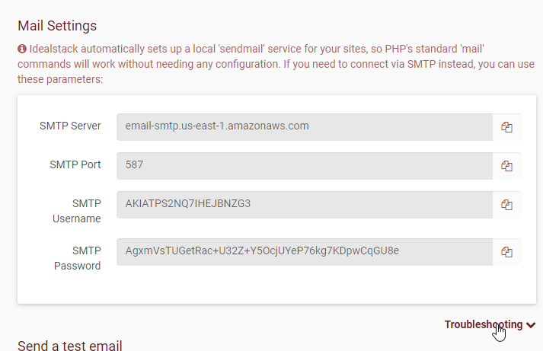Click the chevron arrow beside Troubleshooting
543x351 pixels.
coord(531,325)
